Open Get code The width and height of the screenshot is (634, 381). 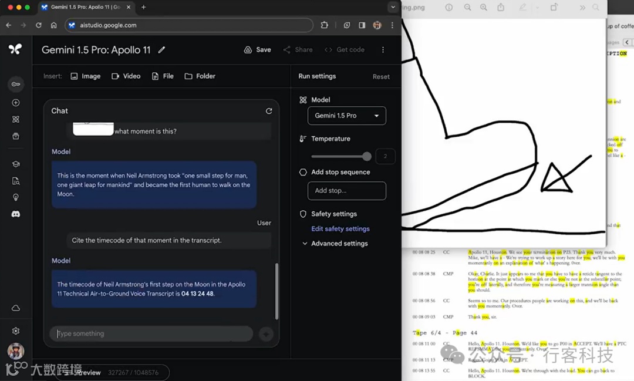(345, 50)
